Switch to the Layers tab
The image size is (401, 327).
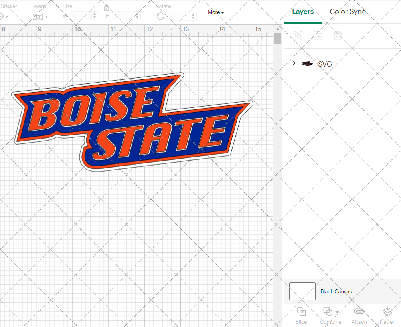coord(303,12)
